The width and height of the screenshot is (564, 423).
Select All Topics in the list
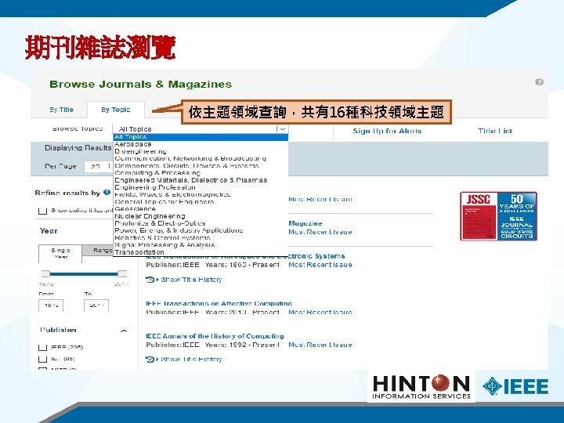[x=201, y=137]
